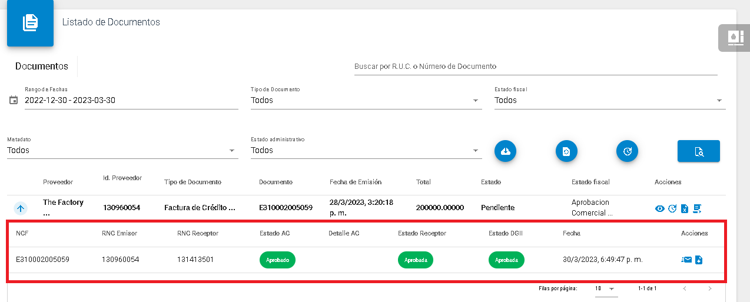Click the list export icon in Acciones
The height and width of the screenshot is (302, 750).
click(698, 208)
